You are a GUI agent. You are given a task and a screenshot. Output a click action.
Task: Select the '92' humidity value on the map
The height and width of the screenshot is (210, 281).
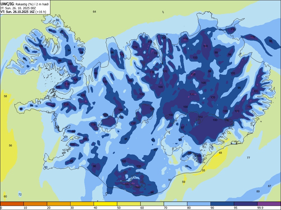point(187,166)
